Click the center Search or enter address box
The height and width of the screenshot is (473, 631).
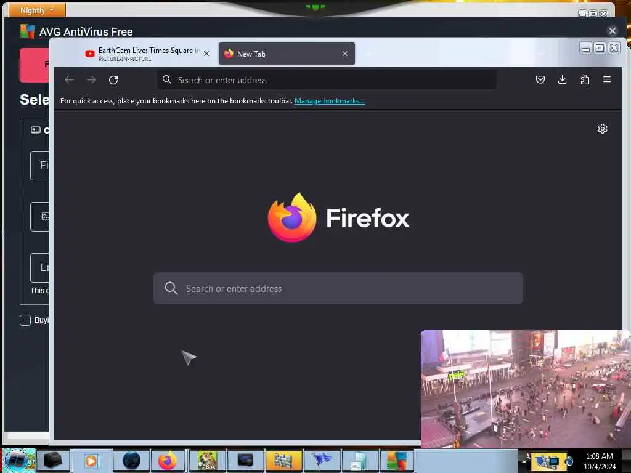pos(338,288)
